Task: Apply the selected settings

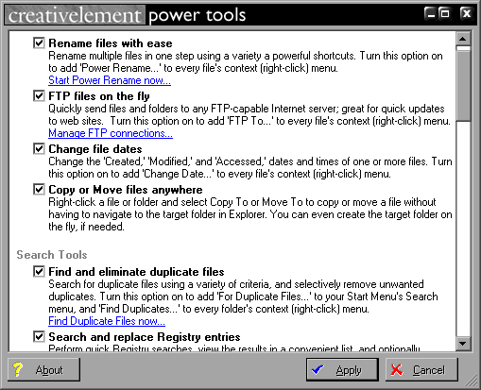Action: click(x=342, y=370)
